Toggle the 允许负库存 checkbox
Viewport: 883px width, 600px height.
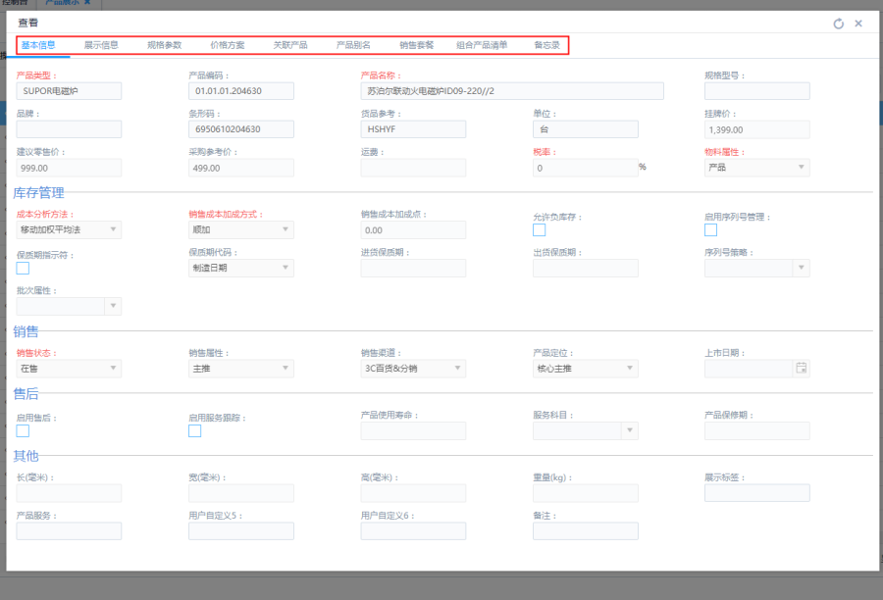pos(539,230)
